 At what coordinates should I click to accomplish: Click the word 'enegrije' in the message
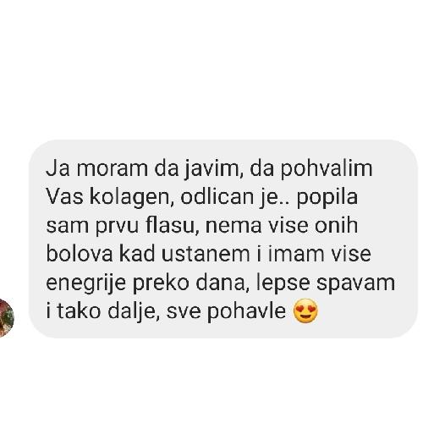point(85,283)
